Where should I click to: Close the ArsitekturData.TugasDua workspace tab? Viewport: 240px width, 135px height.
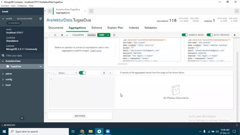(x=85, y=11)
